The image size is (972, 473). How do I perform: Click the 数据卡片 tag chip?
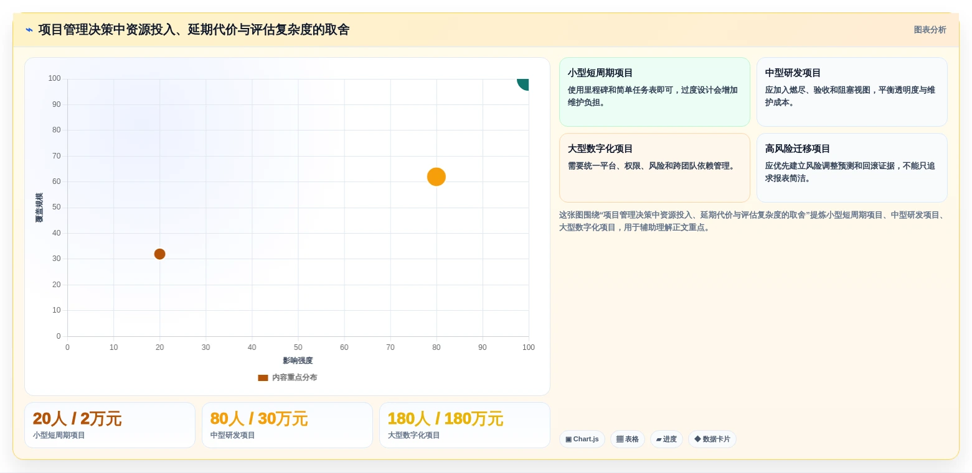712,439
